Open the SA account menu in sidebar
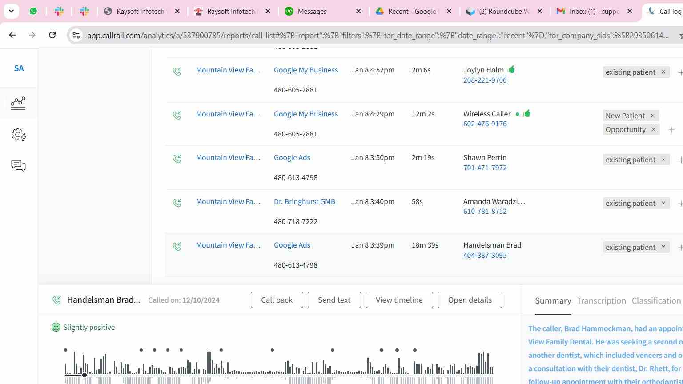This screenshot has height=384, width=683. [x=19, y=68]
